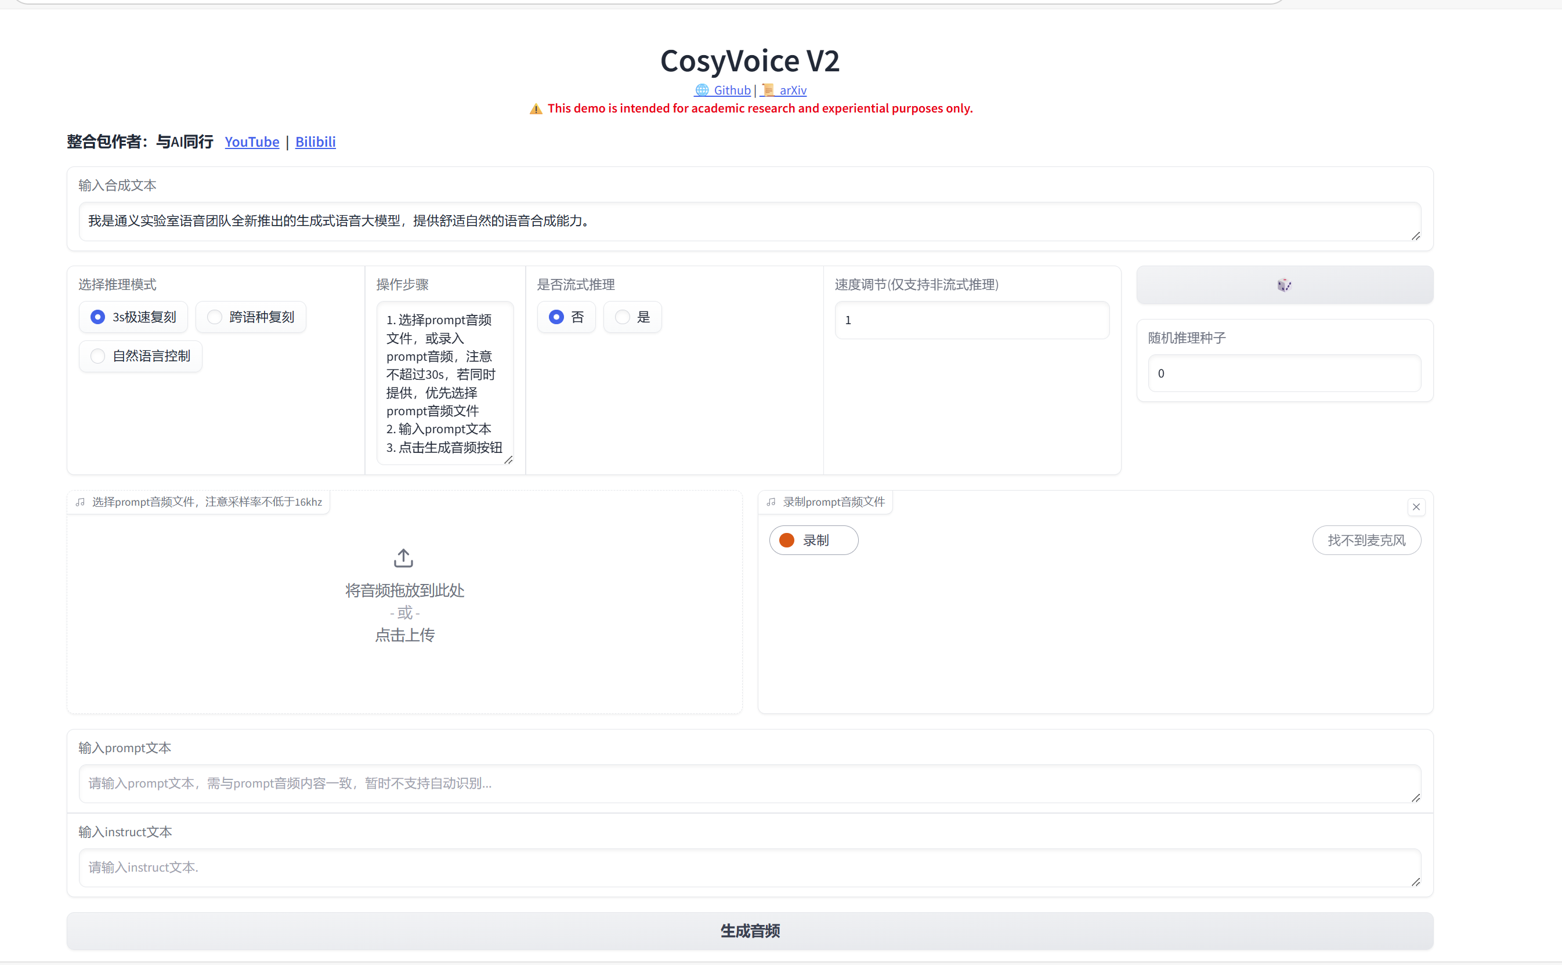Image resolution: width=1562 pixels, height=965 pixels.
Task: Click the 选择推理模式 label
Action: click(118, 285)
